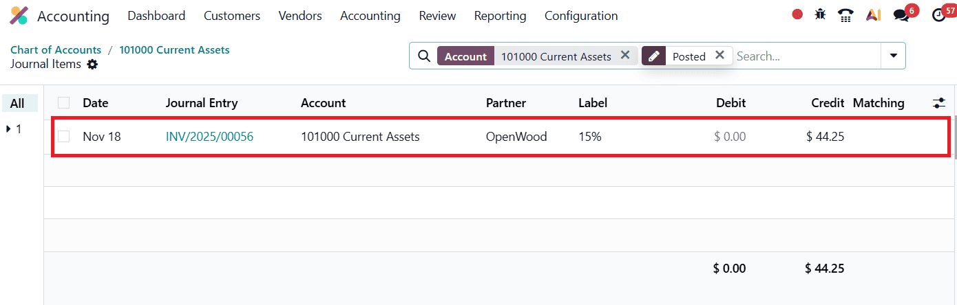Click the 101000 Current Assets breadcrumb link
The width and height of the screenshot is (957, 305).
(174, 50)
